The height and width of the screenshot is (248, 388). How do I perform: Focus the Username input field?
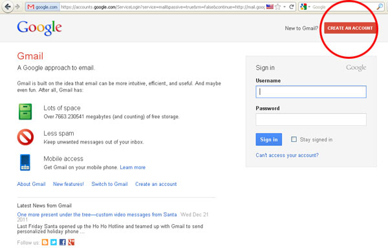pyautogui.click(x=311, y=92)
